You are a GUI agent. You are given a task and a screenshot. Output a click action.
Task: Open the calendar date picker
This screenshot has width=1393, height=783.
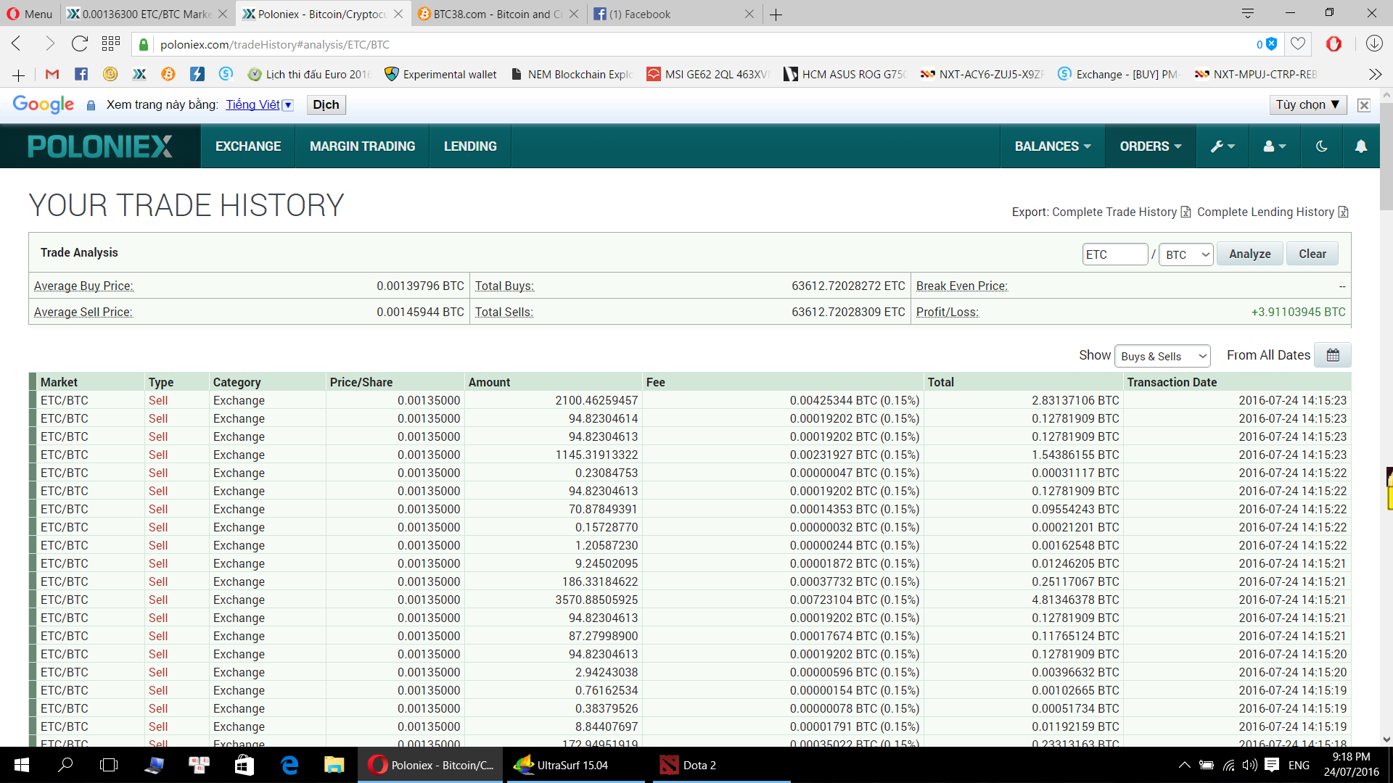1333,355
